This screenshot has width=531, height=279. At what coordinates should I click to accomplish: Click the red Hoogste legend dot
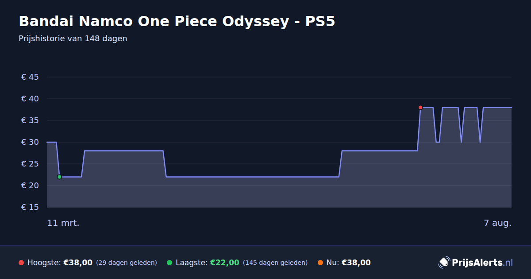coord(21,263)
